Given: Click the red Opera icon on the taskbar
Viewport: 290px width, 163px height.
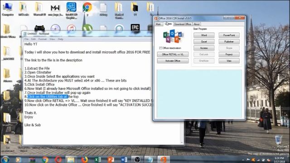Looking at the screenshot, I should pos(58,159).
